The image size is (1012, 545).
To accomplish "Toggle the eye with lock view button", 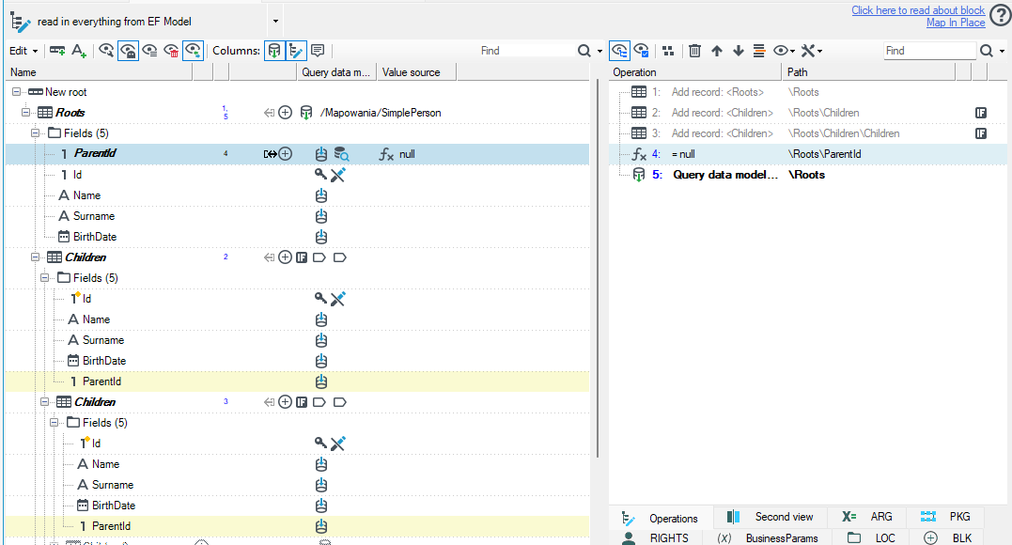I will click(128, 51).
